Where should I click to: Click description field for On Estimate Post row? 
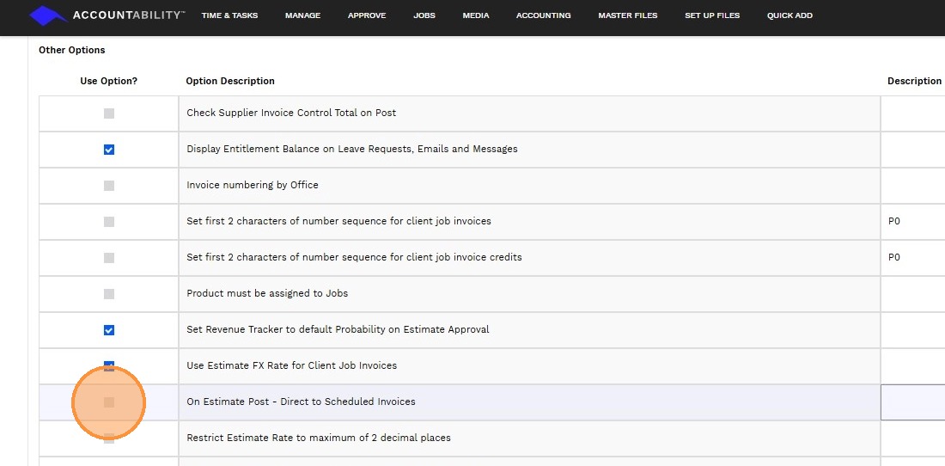[x=913, y=402]
